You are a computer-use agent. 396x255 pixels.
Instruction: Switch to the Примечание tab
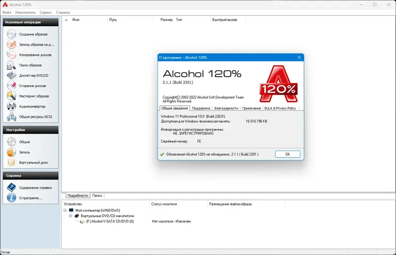pos(251,108)
